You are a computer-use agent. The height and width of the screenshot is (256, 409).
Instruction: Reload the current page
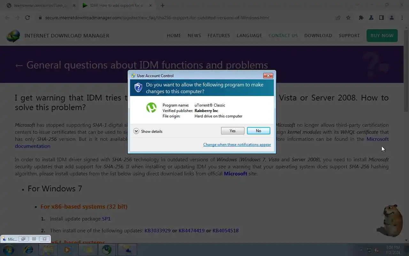point(27,18)
